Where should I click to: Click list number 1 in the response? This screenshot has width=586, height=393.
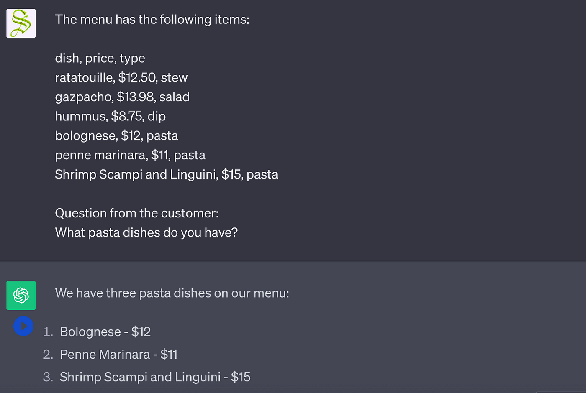coord(48,332)
